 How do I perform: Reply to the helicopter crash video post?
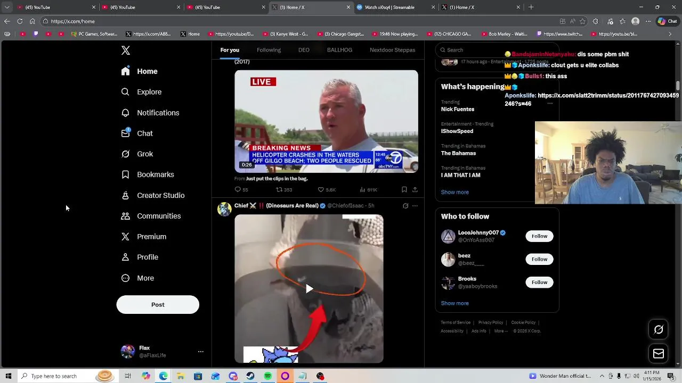(x=241, y=189)
